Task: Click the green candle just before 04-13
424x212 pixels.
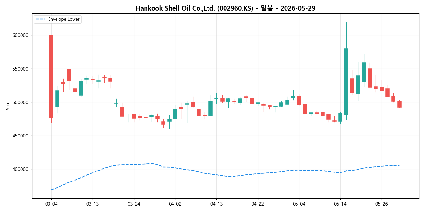Action: (210, 108)
